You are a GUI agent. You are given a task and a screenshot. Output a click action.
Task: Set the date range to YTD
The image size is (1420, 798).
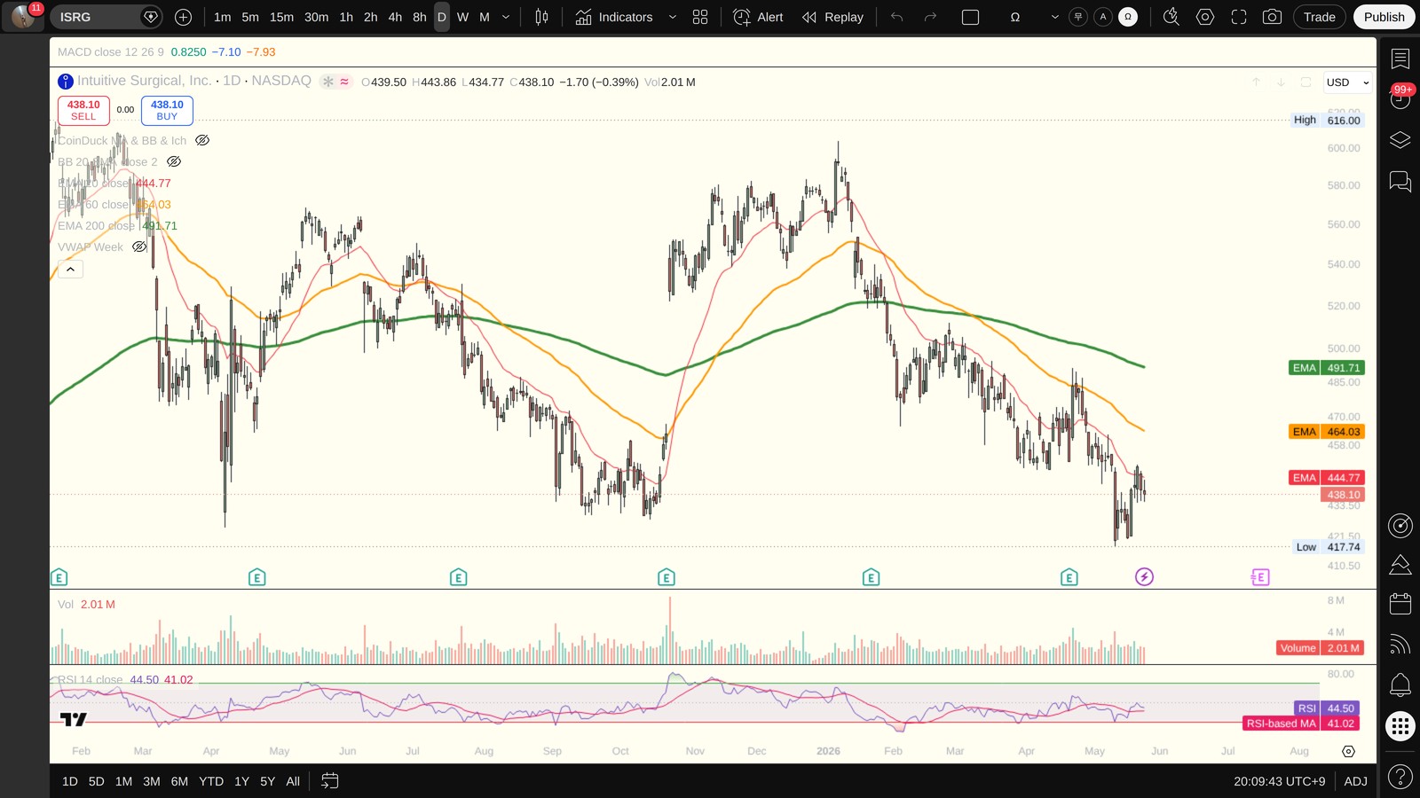click(211, 781)
